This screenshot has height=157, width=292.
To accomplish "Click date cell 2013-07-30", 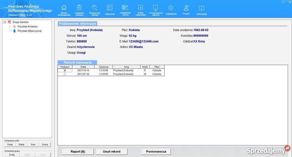I will point(83,74).
